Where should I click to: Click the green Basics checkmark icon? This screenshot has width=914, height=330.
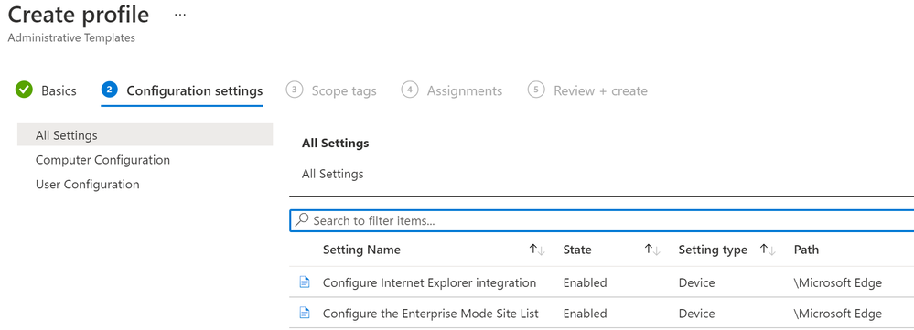click(x=24, y=90)
